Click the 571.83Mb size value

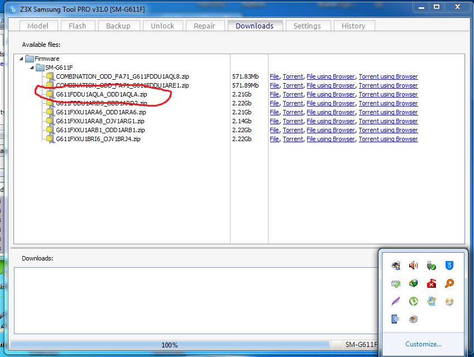coord(246,76)
